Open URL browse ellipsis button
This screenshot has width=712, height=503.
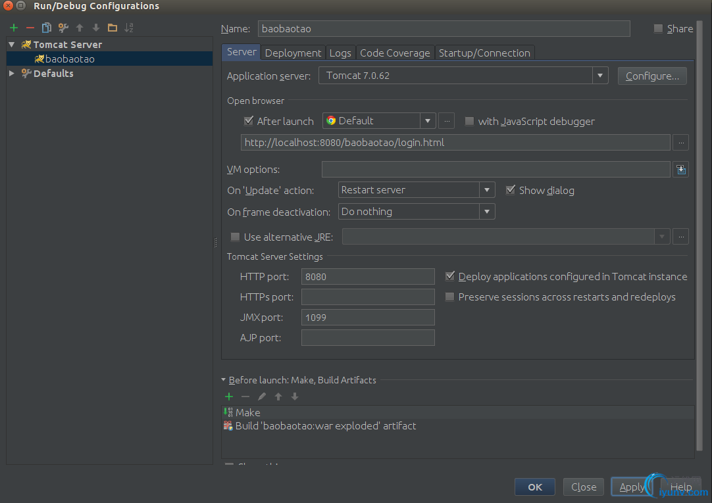(680, 143)
